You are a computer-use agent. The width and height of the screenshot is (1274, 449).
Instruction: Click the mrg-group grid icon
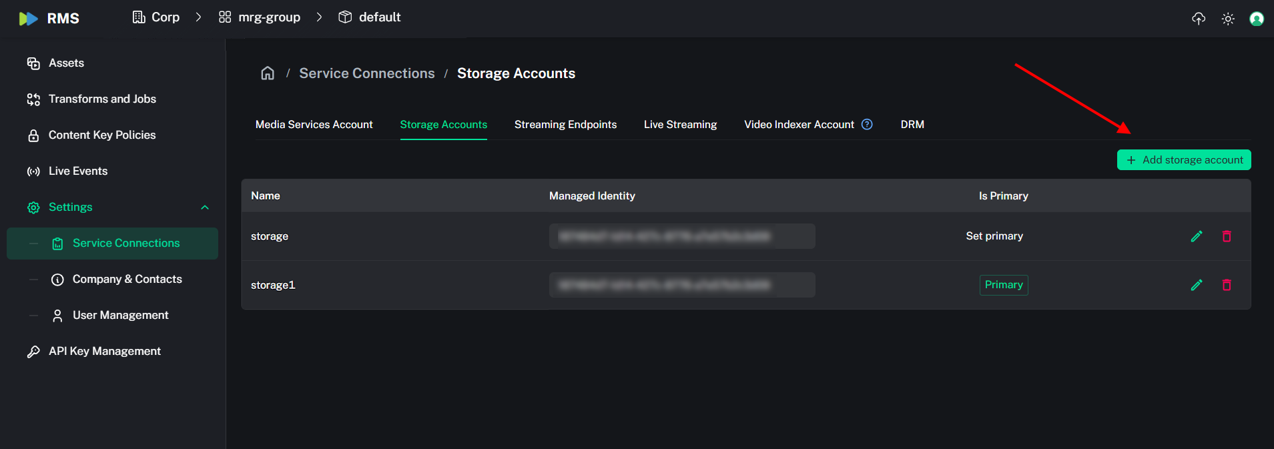225,17
